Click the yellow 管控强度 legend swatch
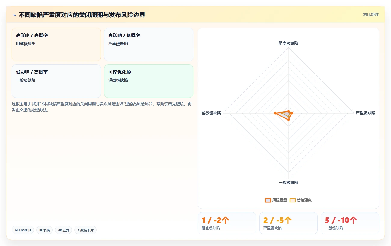This screenshot has height=246, width=391. click(x=293, y=200)
